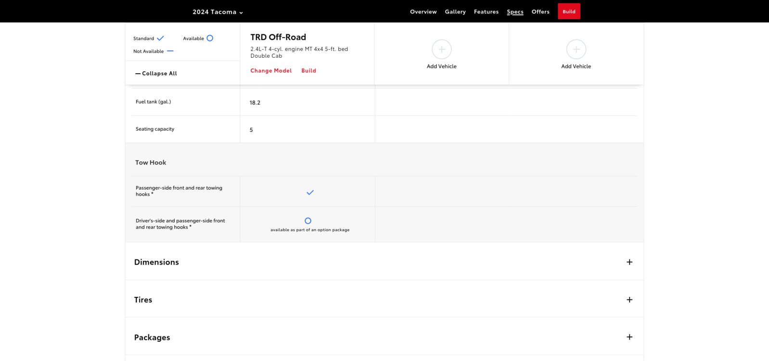This screenshot has width=769, height=361.
Task: Expand the Dimensions section plus icon
Action: [x=629, y=262]
